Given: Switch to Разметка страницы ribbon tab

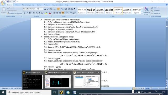Looking at the screenshot, I should tap(28, 5).
